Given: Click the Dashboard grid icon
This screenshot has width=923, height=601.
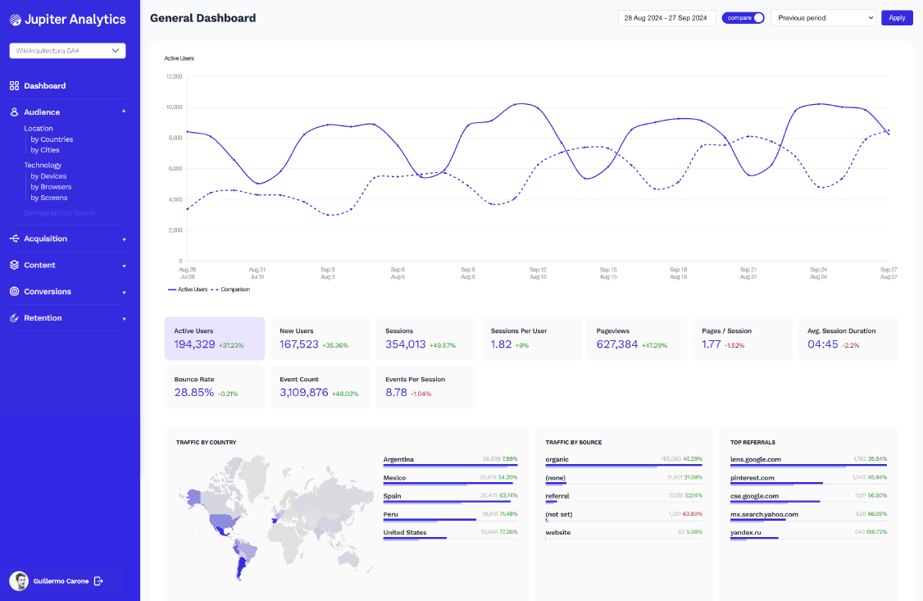Looking at the screenshot, I should [14, 86].
